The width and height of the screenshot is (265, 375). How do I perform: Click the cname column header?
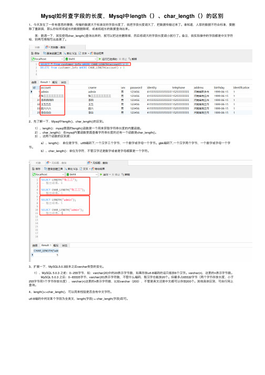coord(92,87)
